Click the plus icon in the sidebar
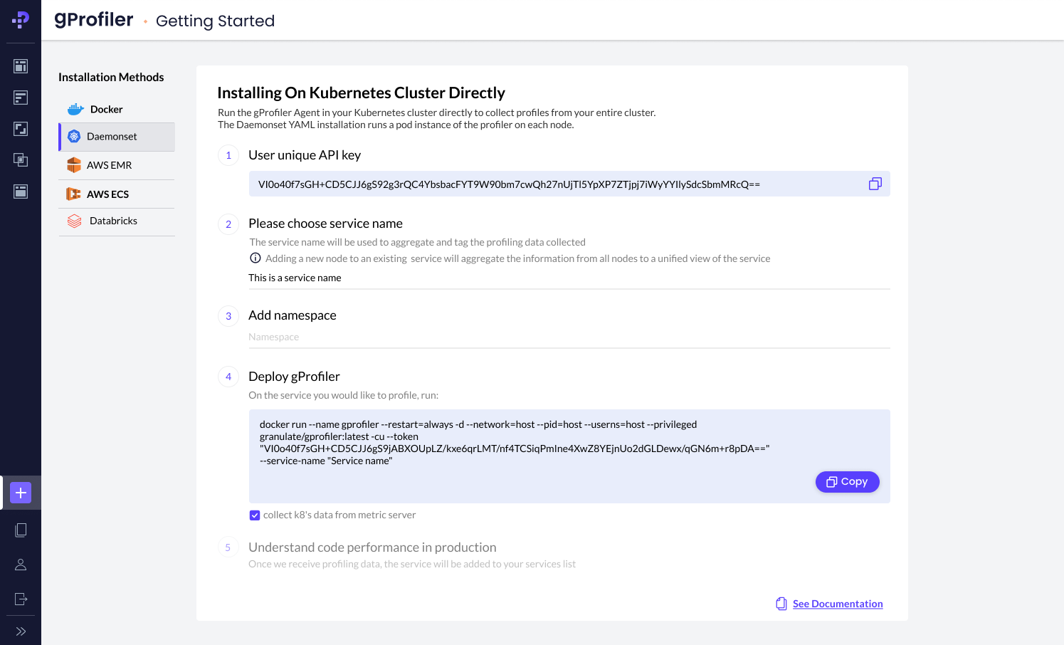The height and width of the screenshot is (645, 1064). click(21, 493)
